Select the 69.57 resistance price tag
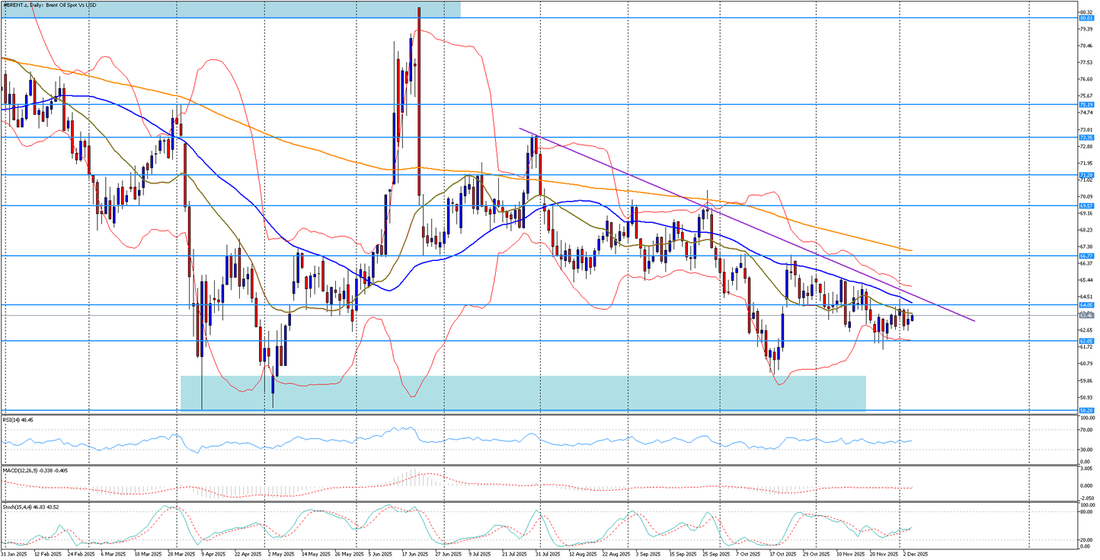The height and width of the screenshot is (560, 1100). 1086,205
